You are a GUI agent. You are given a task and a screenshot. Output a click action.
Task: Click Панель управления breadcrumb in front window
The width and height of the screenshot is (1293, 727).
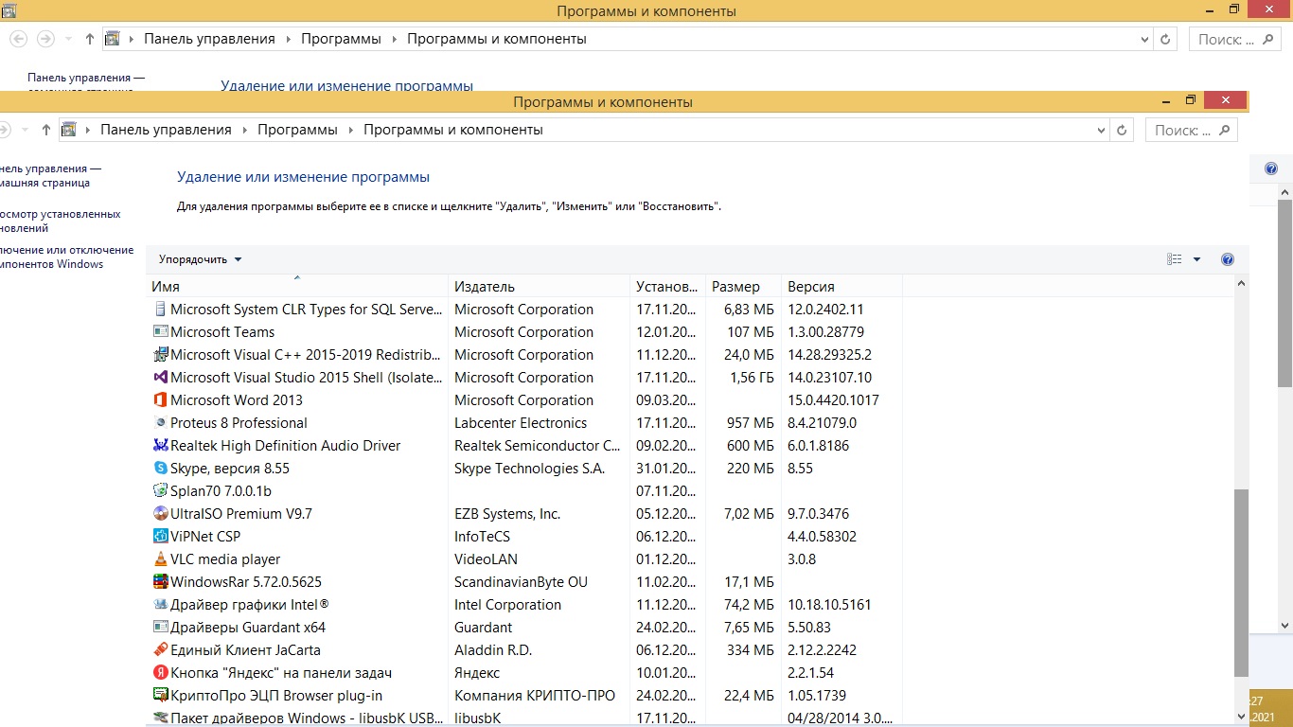[166, 130]
